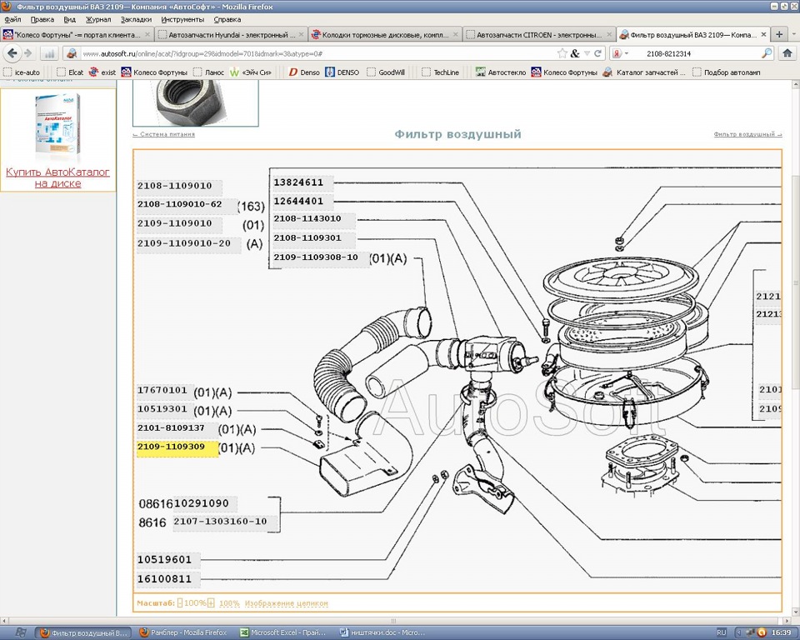
Task: Click the 100% scale reset link
Action: click(229, 603)
